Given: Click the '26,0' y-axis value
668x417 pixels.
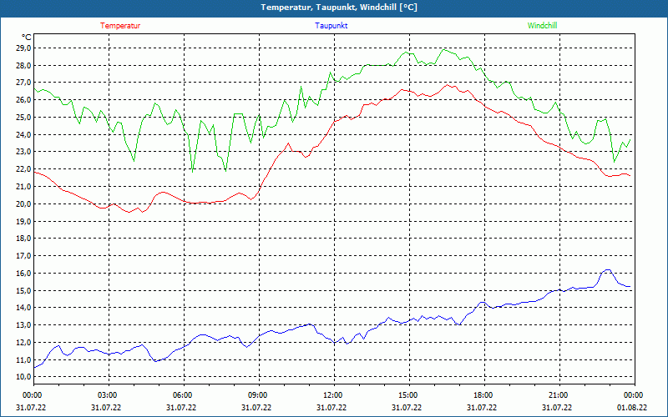Looking at the screenshot, I should pyautogui.click(x=24, y=100).
